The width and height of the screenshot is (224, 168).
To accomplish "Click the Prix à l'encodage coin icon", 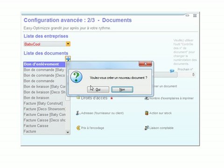I will [78, 128].
